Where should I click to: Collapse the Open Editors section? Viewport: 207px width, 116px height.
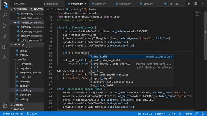pos(12,9)
